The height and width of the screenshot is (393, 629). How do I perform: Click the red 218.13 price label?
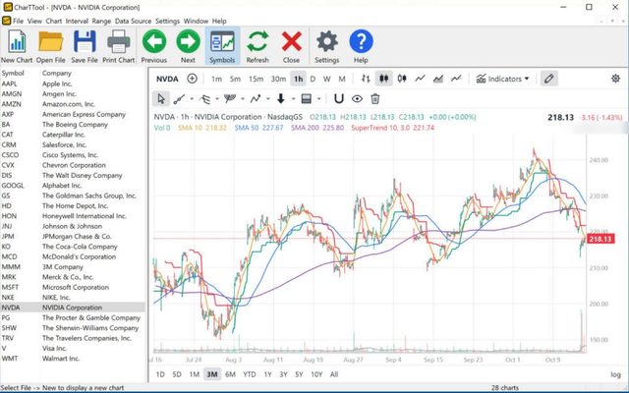coord(600,239)
